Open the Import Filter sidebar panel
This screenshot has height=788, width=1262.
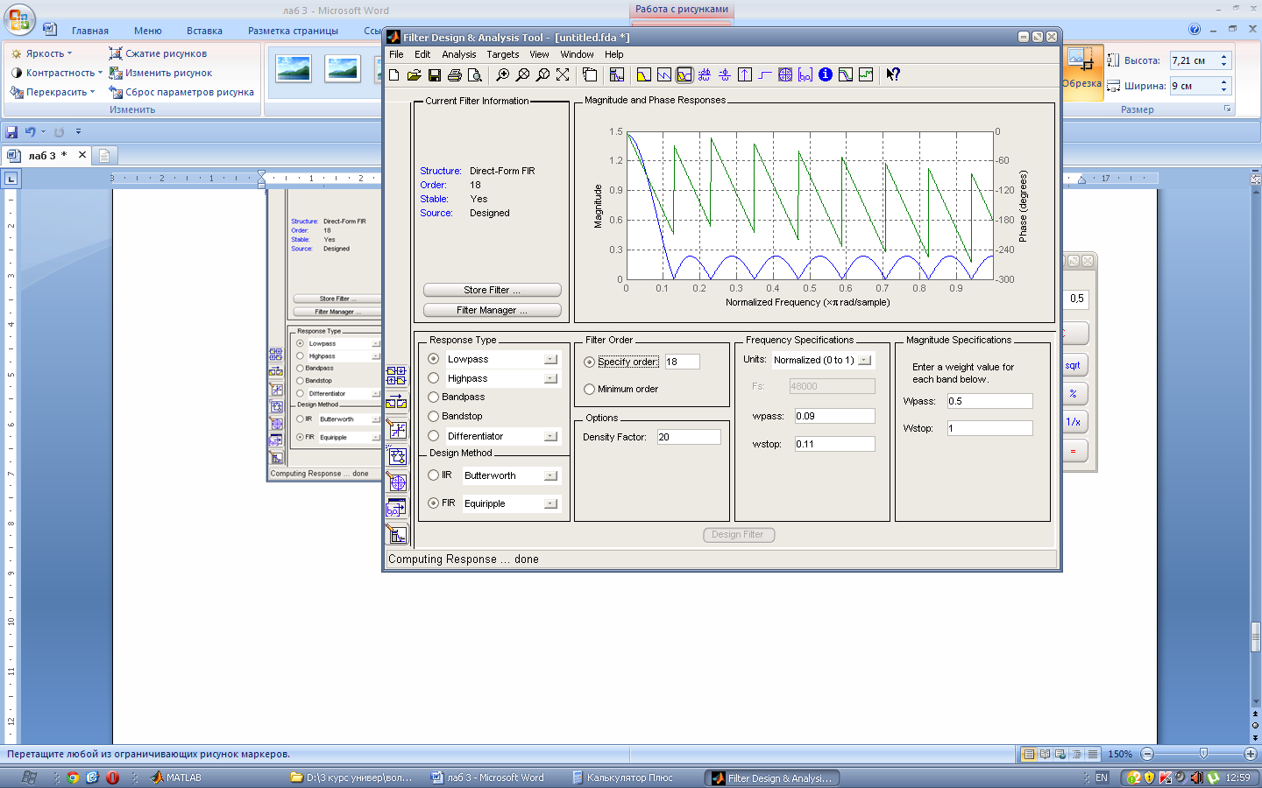pos(396,508)
